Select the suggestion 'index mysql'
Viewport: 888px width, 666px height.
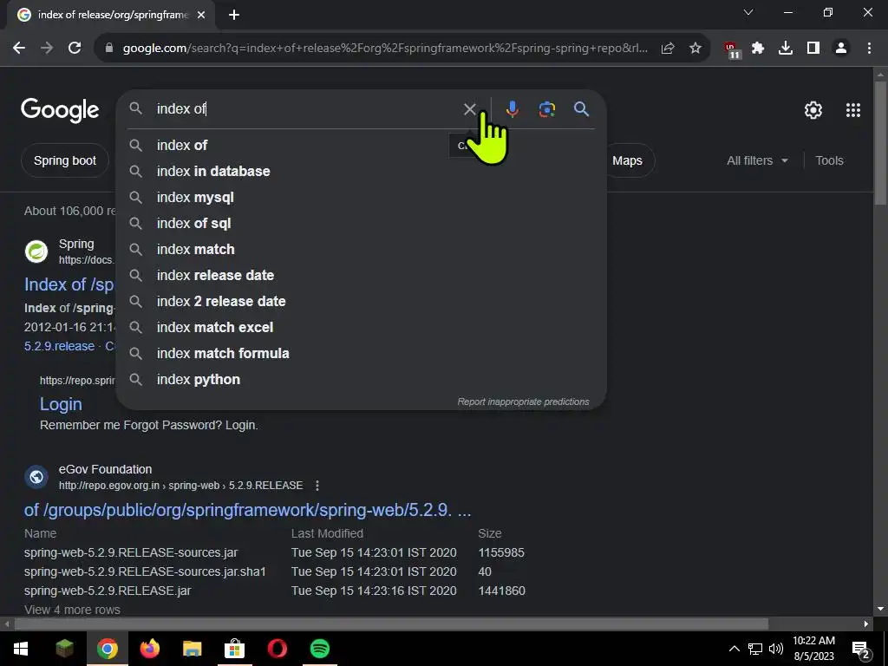coord(361,197)
